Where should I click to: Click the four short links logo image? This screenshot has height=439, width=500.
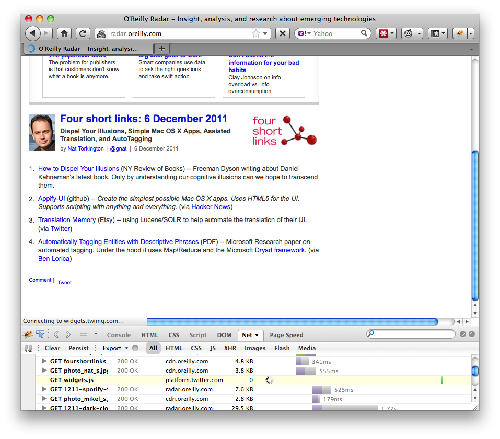[284, 131]
